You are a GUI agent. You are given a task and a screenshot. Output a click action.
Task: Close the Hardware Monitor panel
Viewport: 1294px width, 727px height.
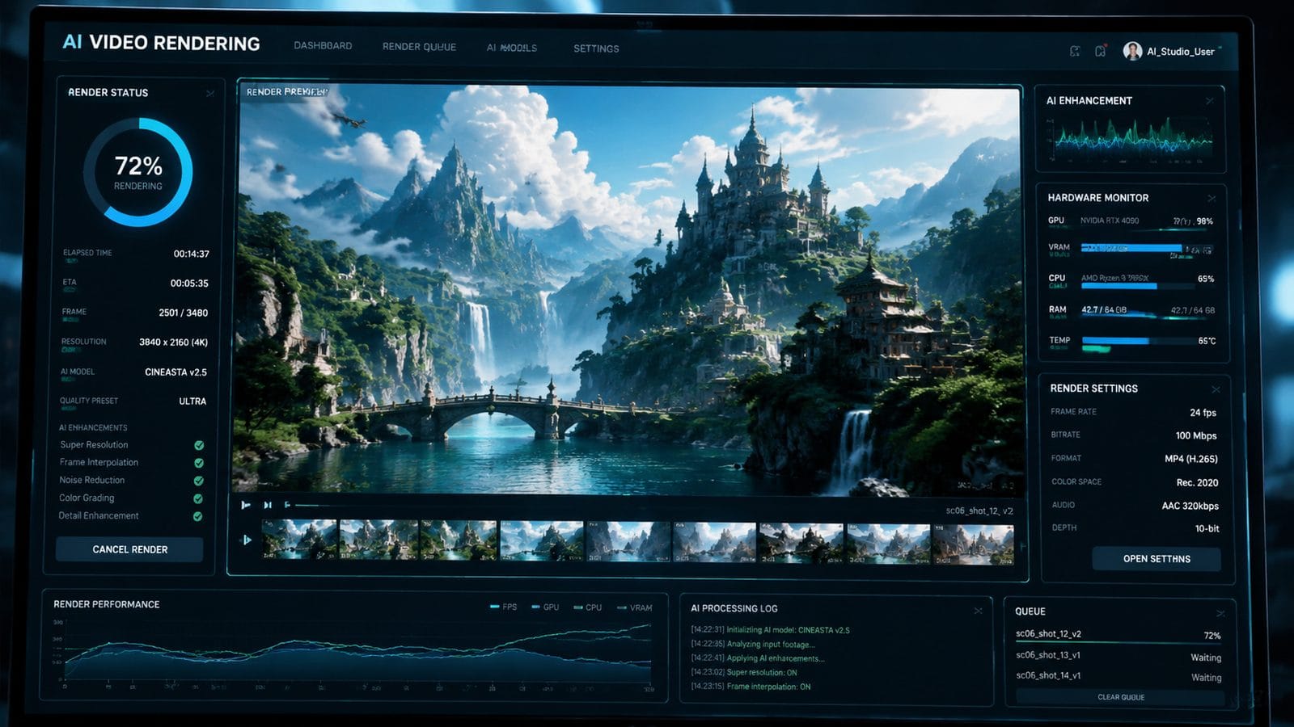click(x=1212, y=198)
